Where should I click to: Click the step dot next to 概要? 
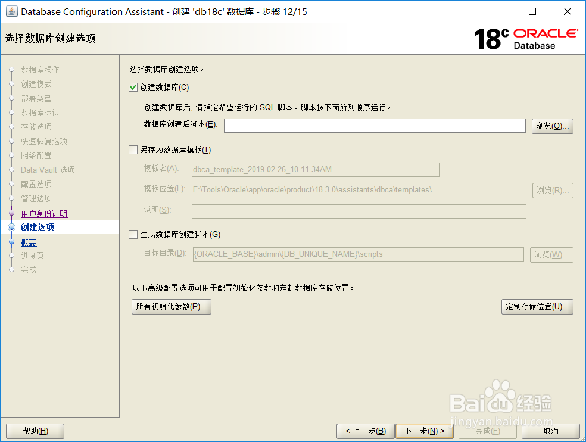point(13,241)
